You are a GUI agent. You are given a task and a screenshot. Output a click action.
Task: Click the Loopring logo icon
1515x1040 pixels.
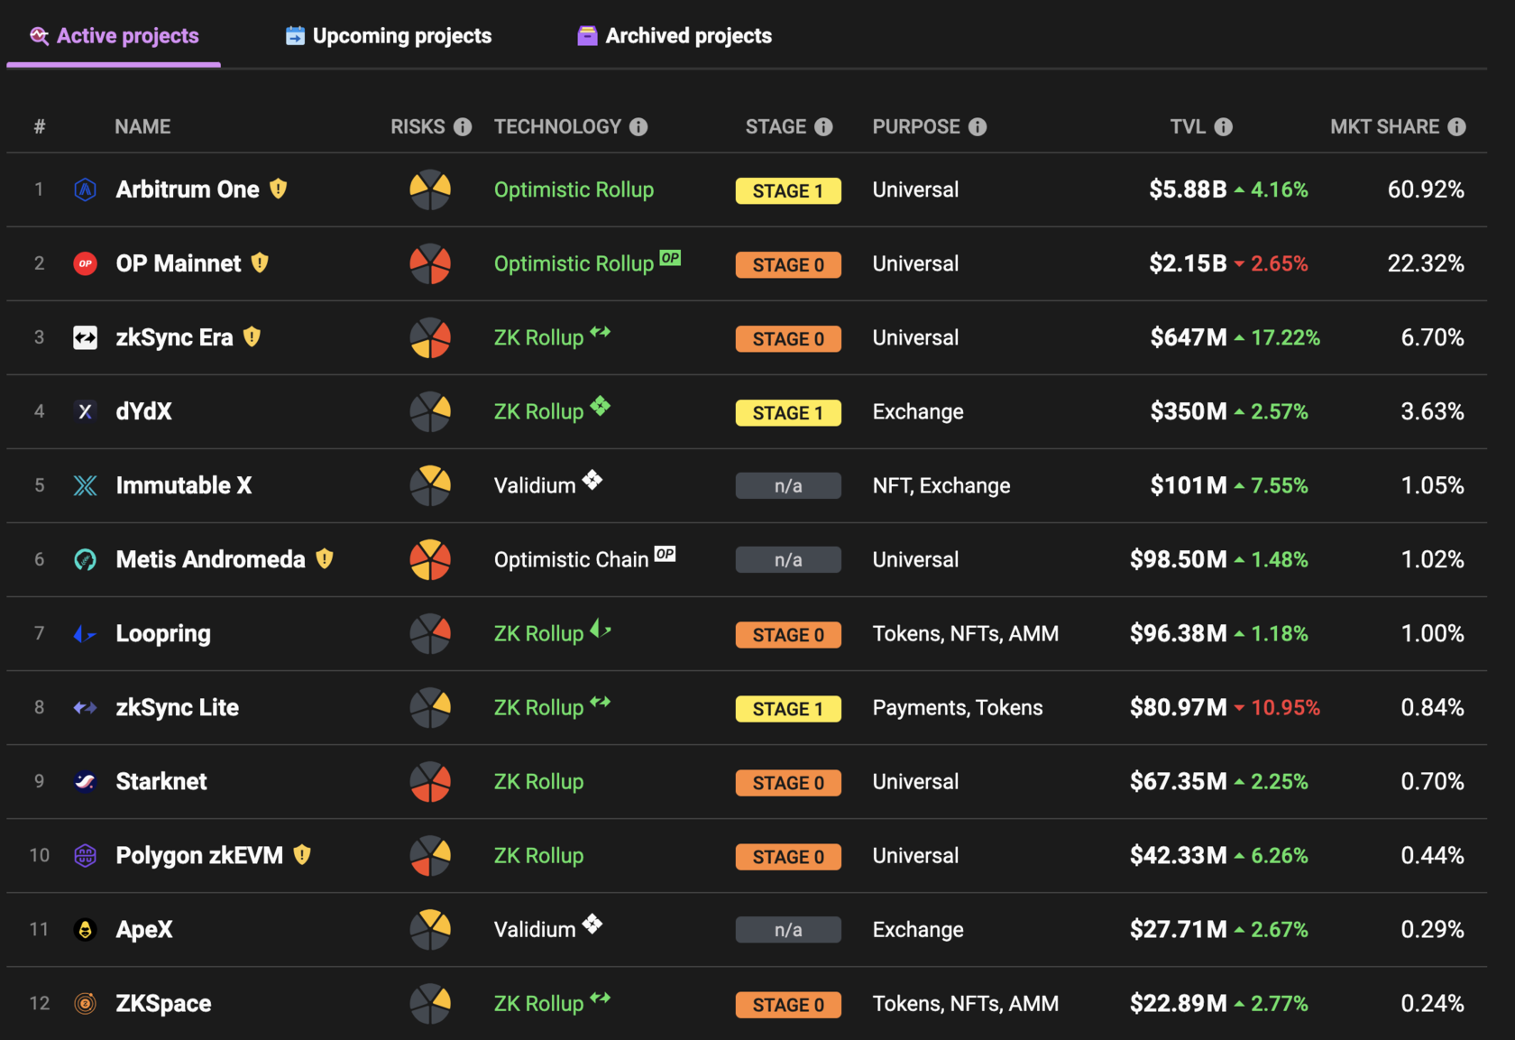[86, 634]
